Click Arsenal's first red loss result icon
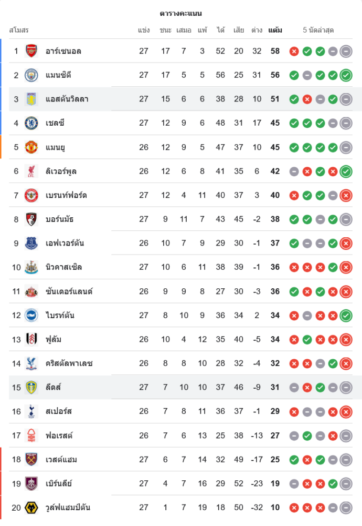This screenshot has height=526, width=362. [x=294, y=51]
